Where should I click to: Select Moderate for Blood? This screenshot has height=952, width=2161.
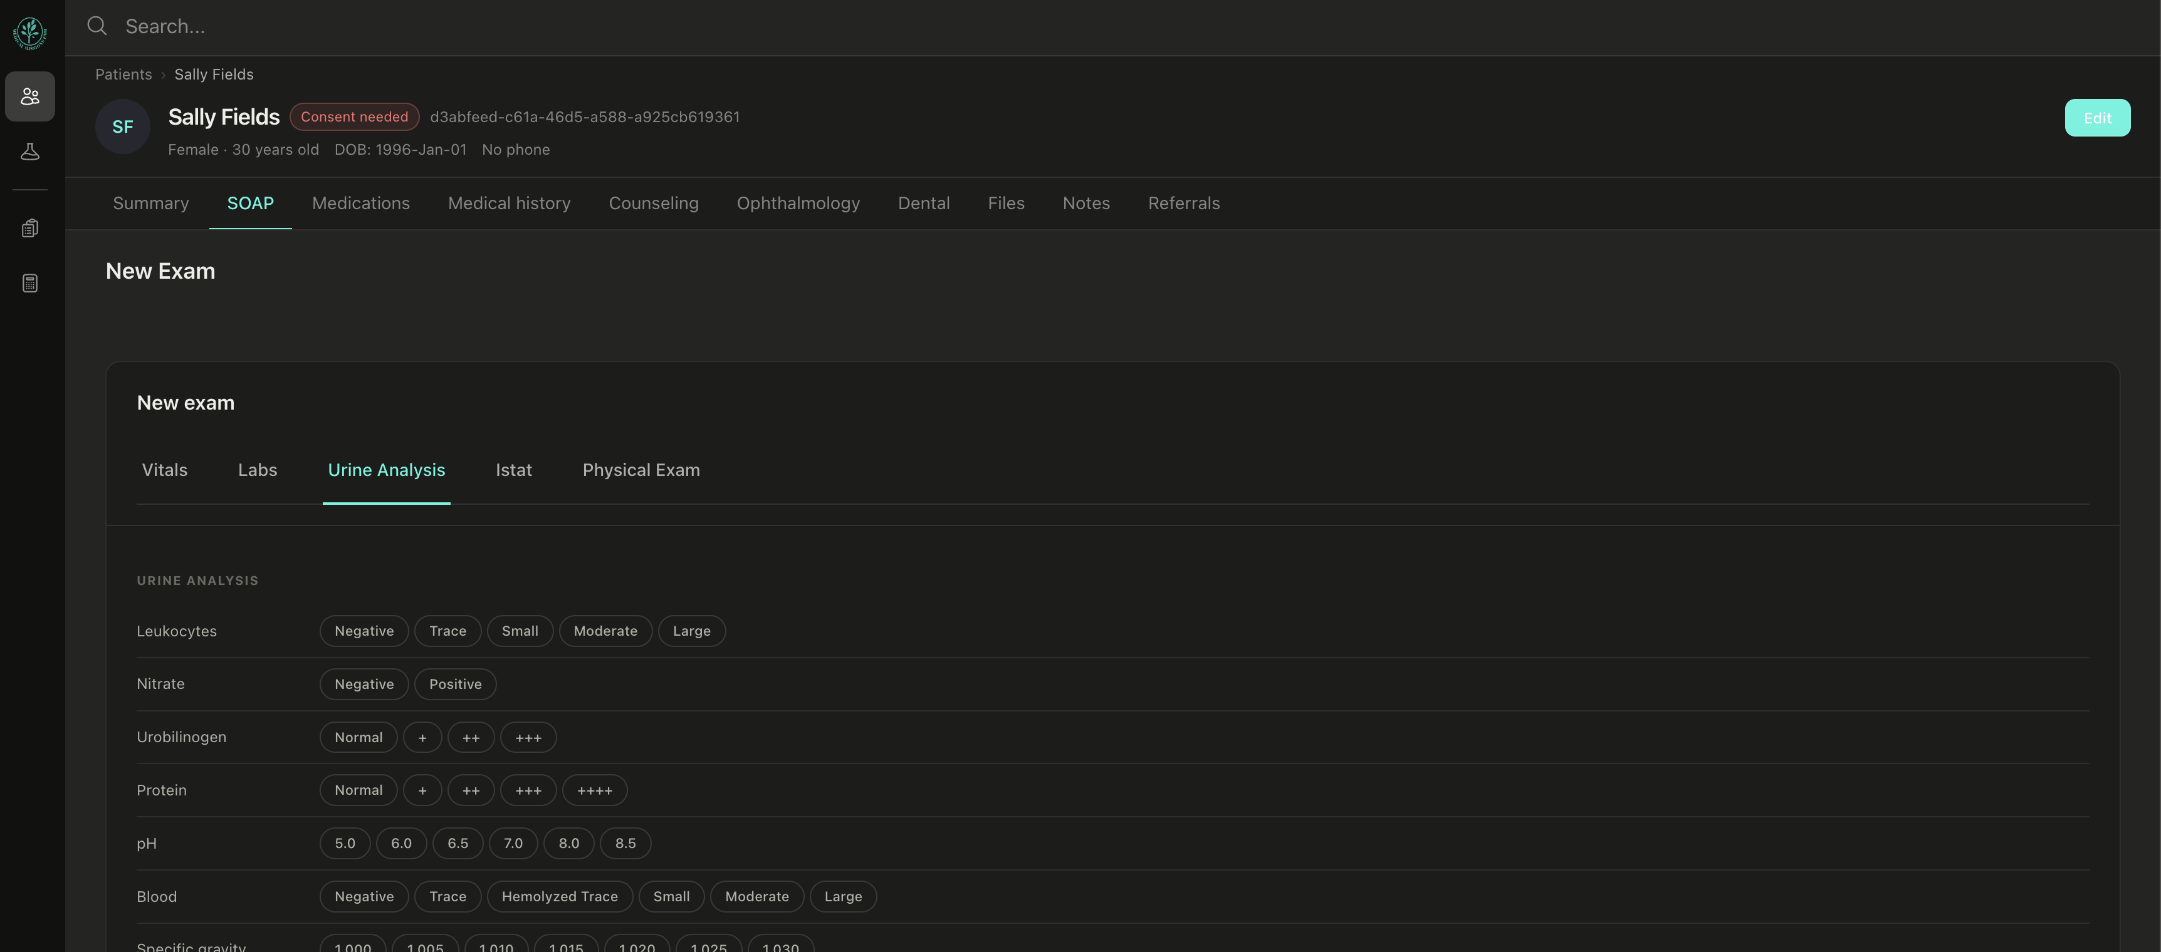coord(756,897)
